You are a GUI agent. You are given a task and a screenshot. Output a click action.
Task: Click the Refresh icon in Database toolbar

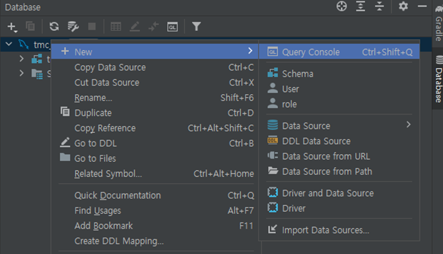54,26
